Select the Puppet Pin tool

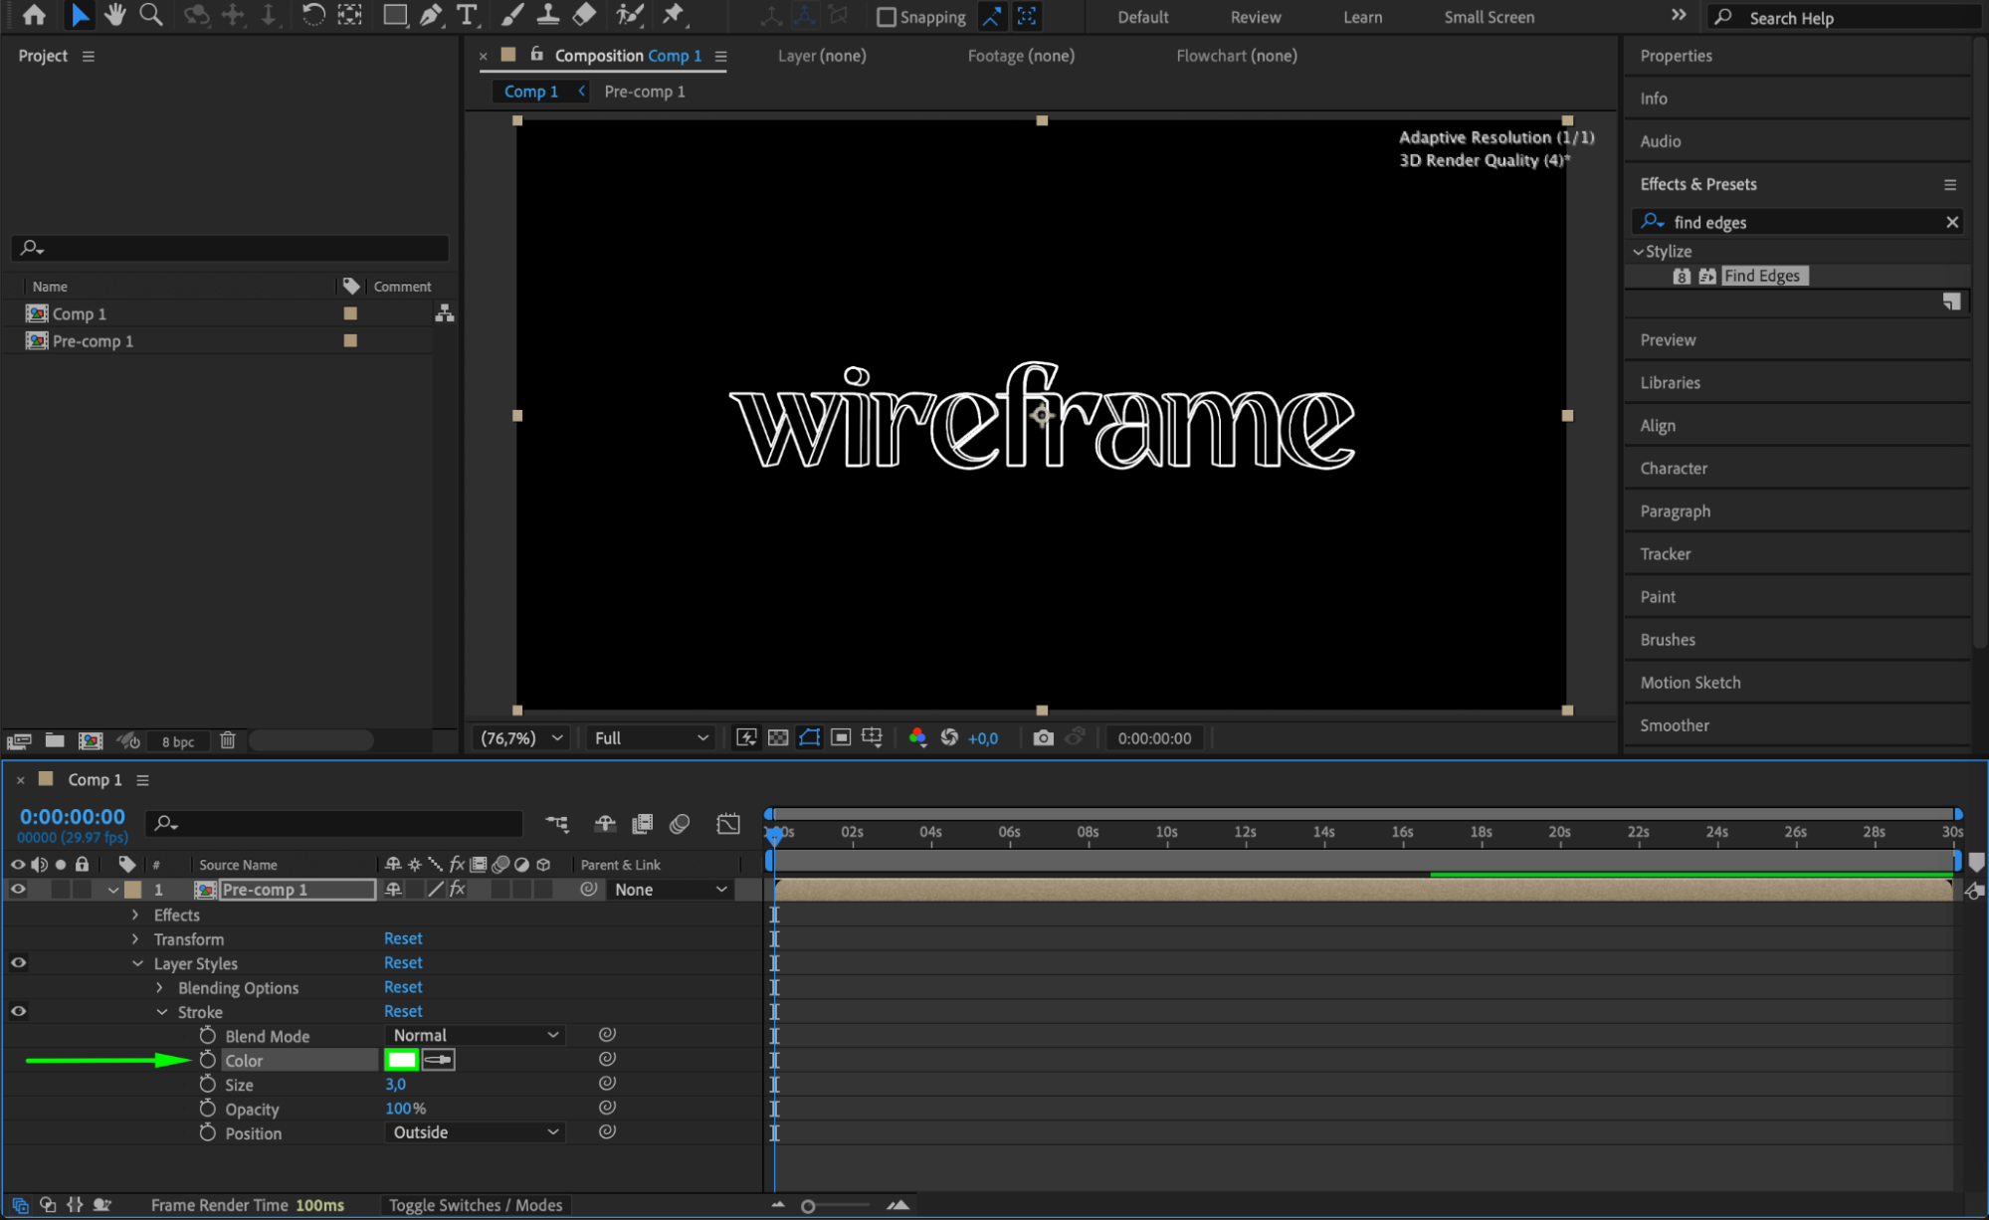(674, 15)
